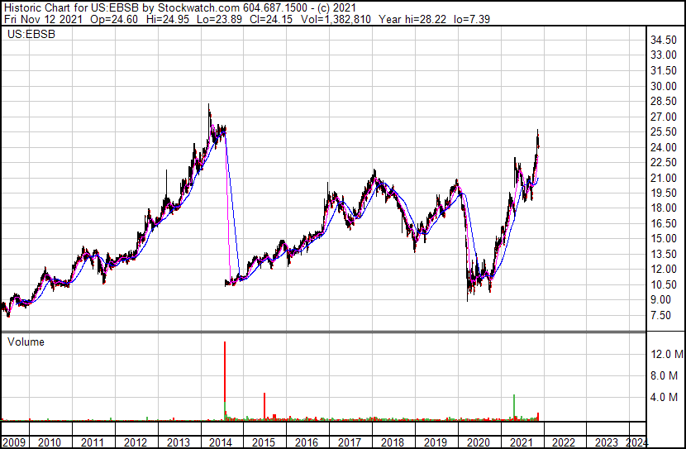This screenshot has height=449, width=686.
Task: Click the 21.00 price axis label
Action: [x=664, y=178]
